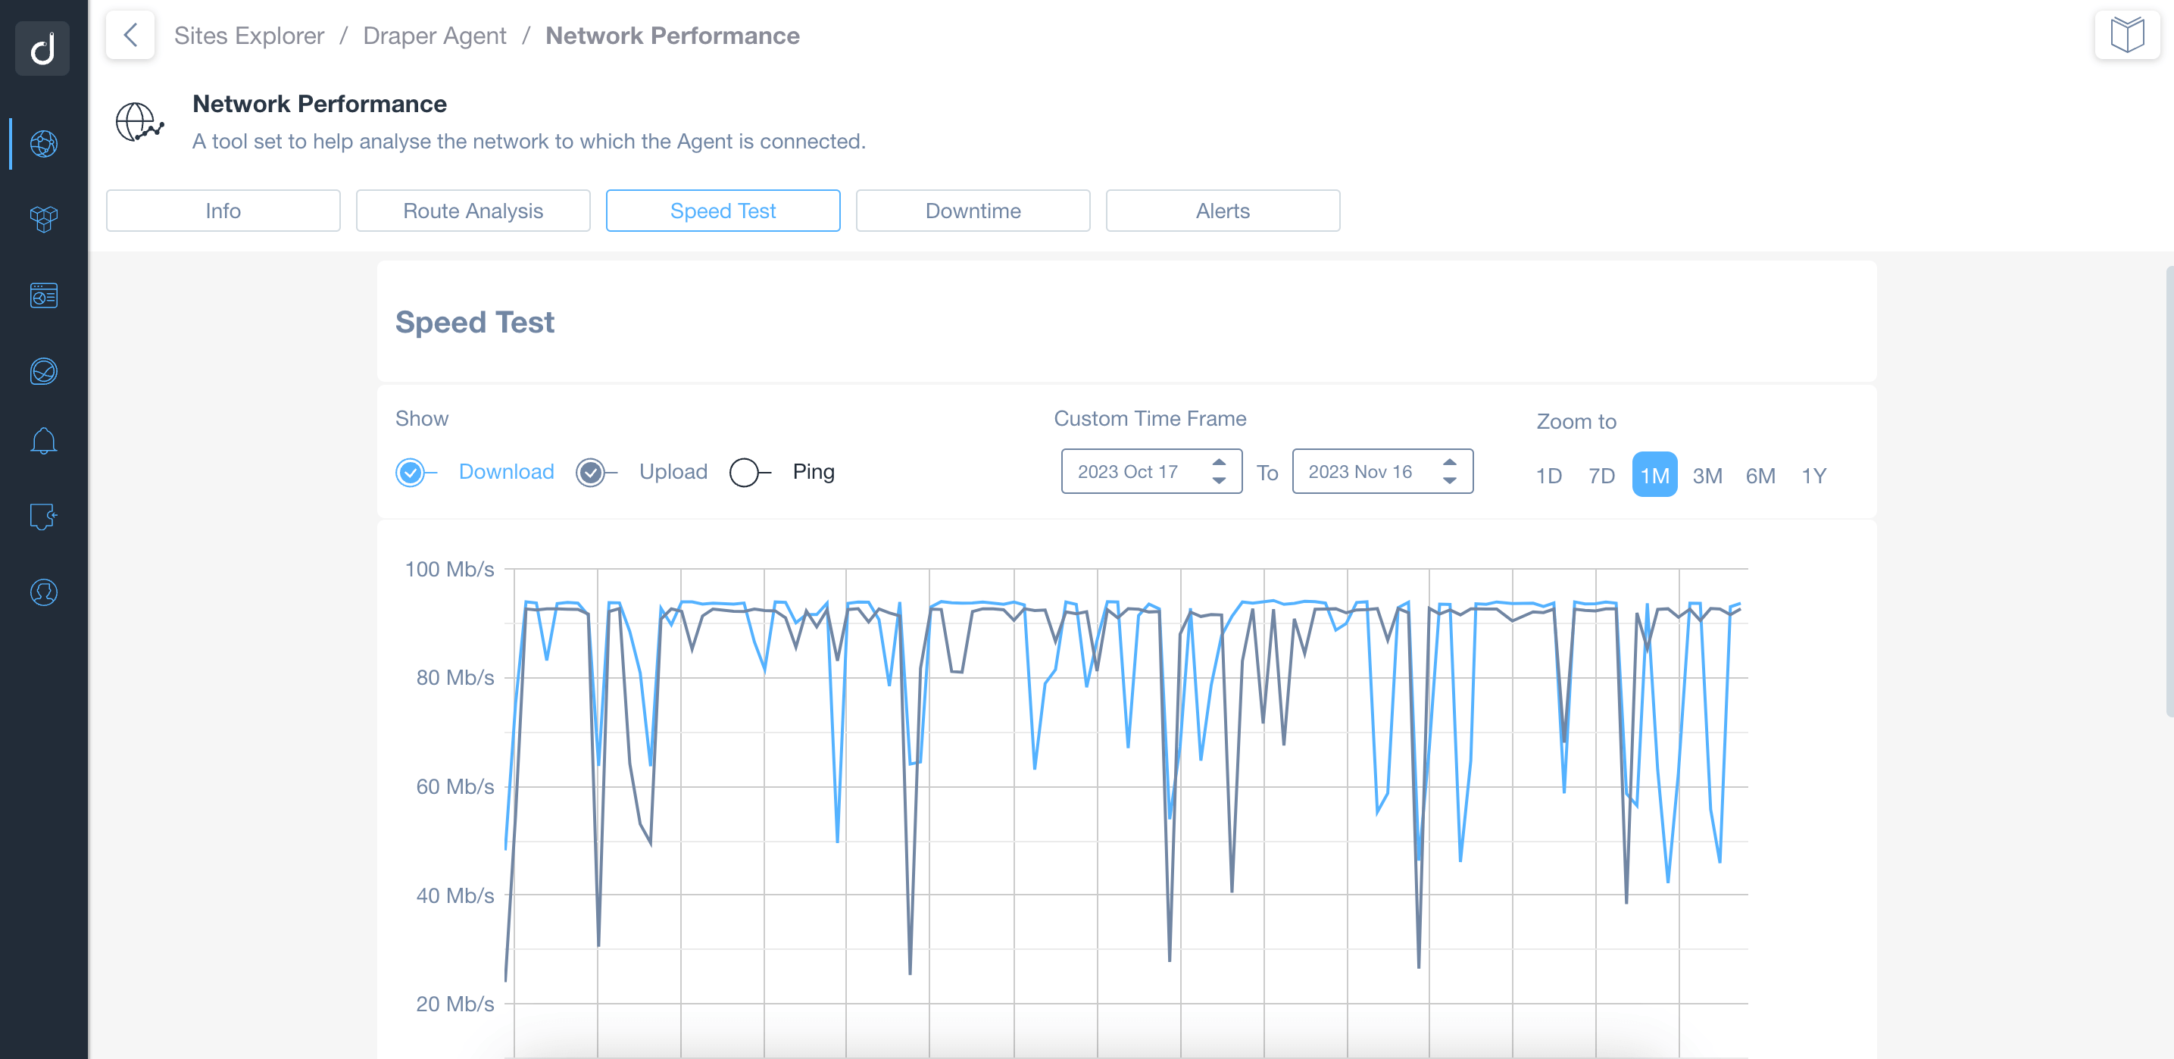
Task: Click the alerts bell sidebar icon
Action: (43, 441)
